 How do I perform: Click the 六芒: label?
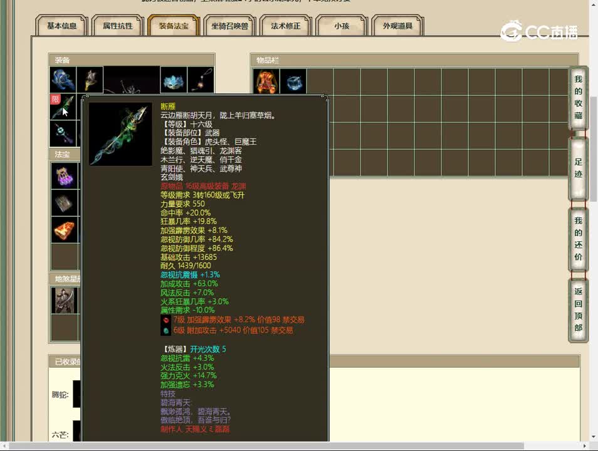coord(60,435)
